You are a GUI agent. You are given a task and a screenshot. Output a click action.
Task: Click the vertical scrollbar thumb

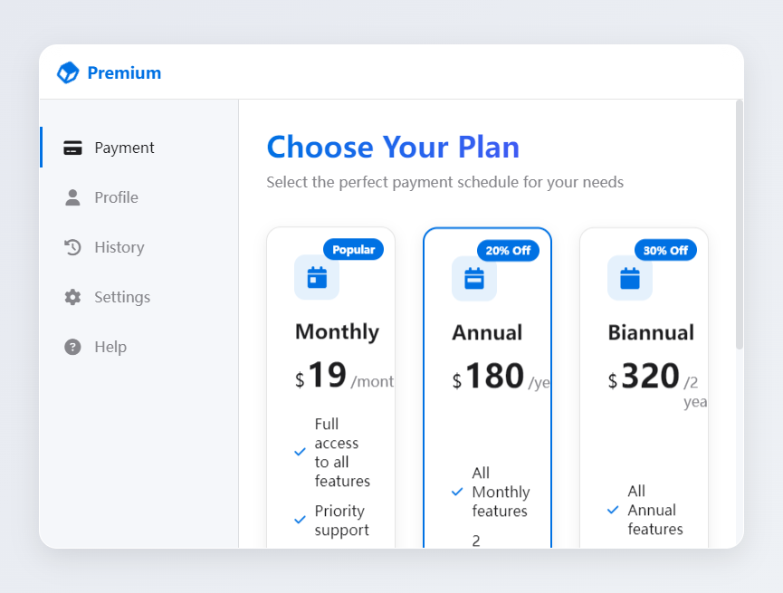pos(739,225)
